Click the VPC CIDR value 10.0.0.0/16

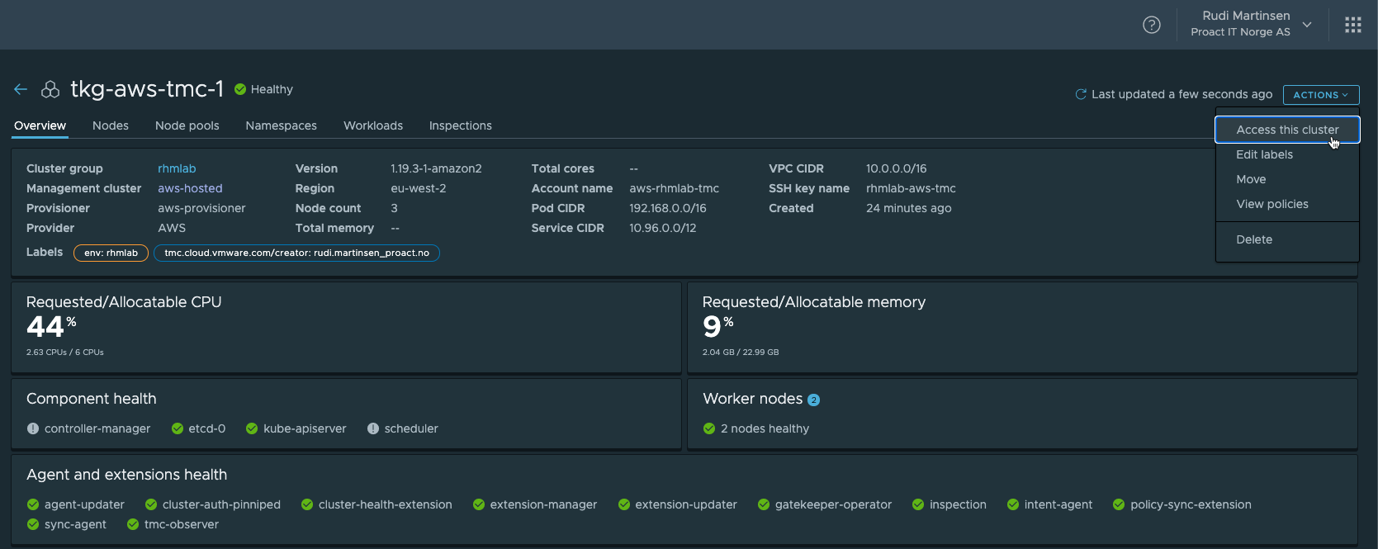click(x=896, y=168)
